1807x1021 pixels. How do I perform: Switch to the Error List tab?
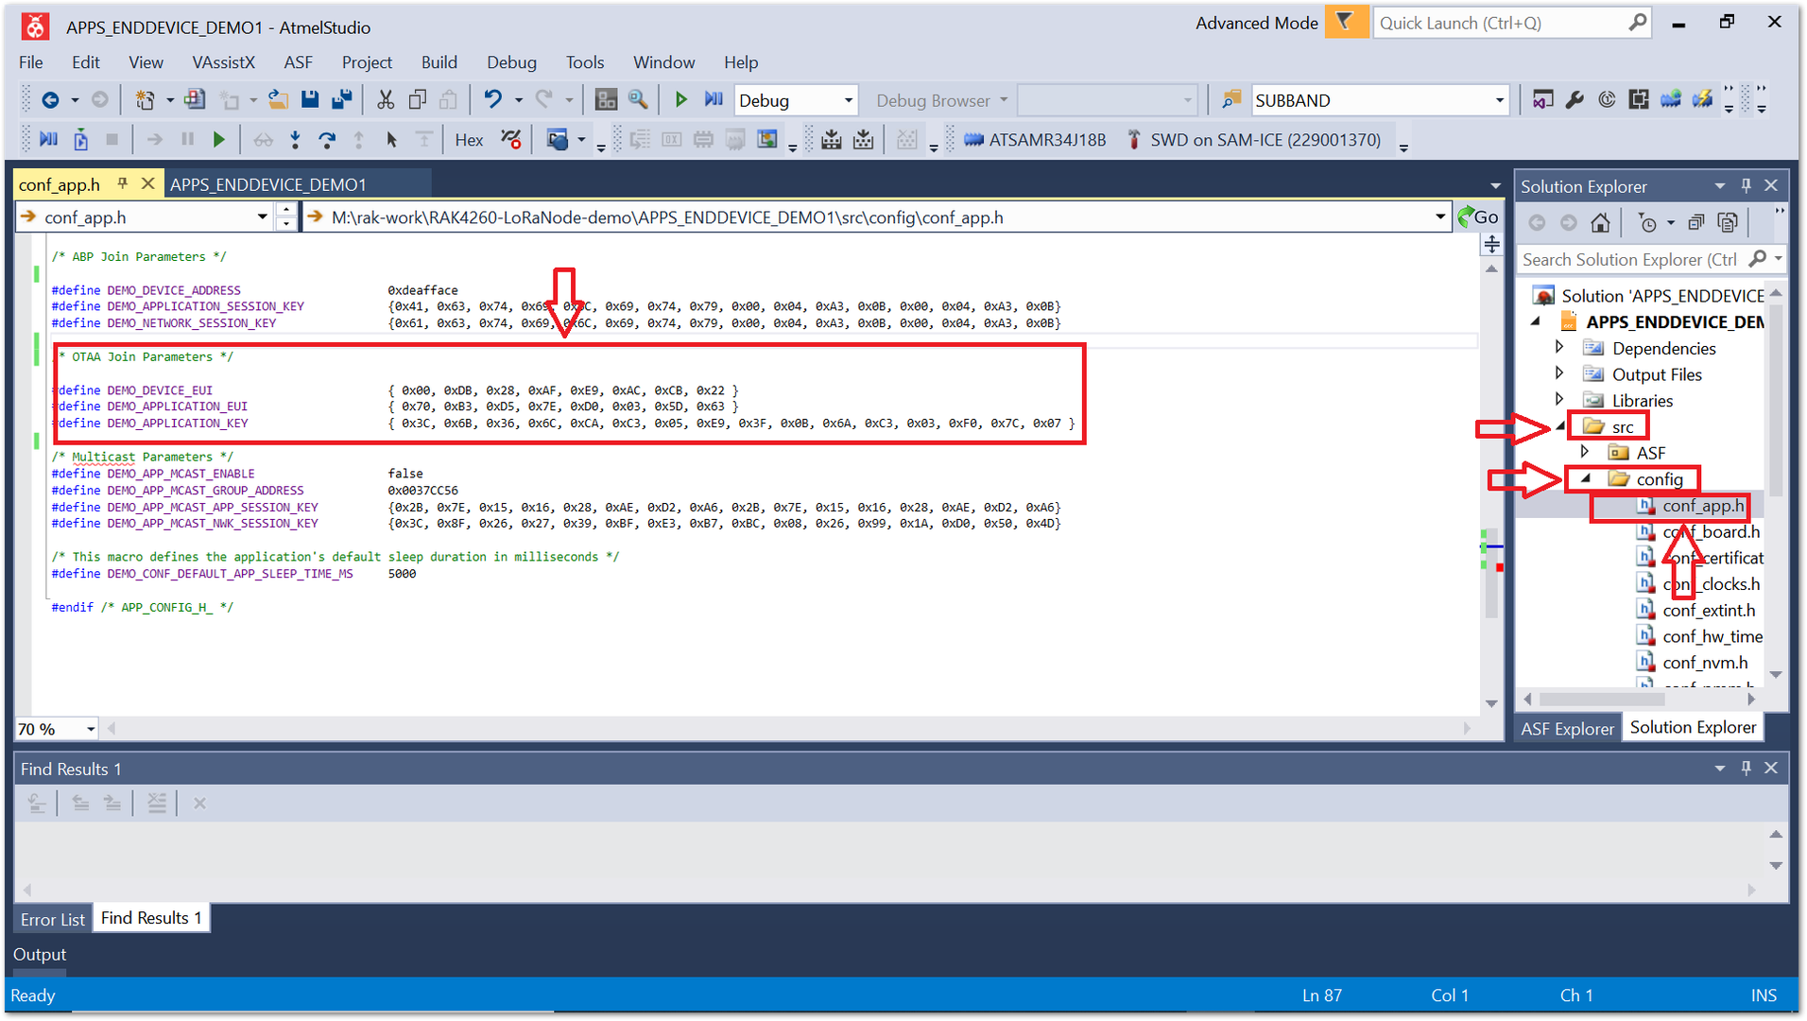coord(53,919)
